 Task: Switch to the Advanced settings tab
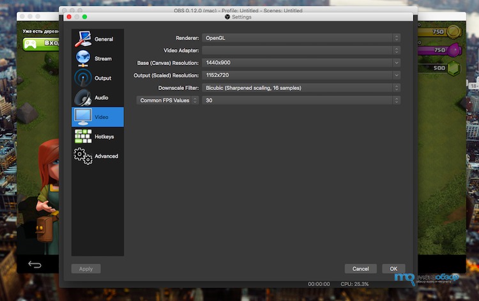pyautogui.click(x=98, y=156)
